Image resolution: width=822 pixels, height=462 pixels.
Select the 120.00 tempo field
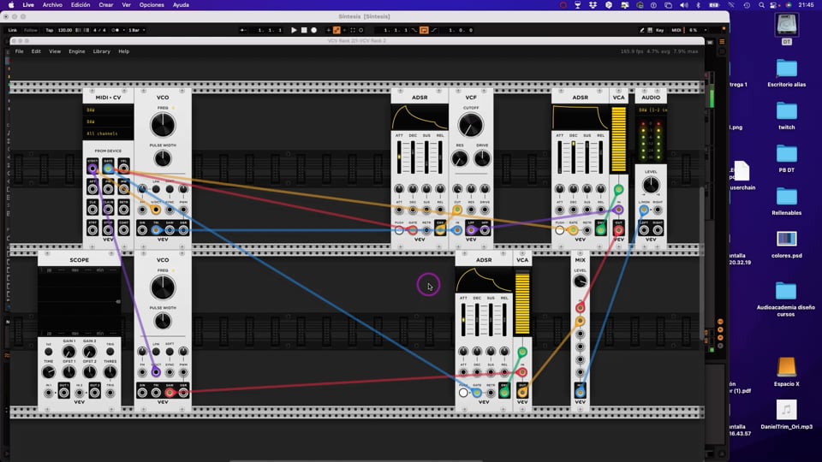(65, 31)
